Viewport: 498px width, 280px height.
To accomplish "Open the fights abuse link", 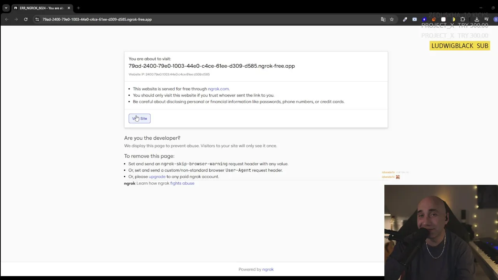I will point(182,183).
